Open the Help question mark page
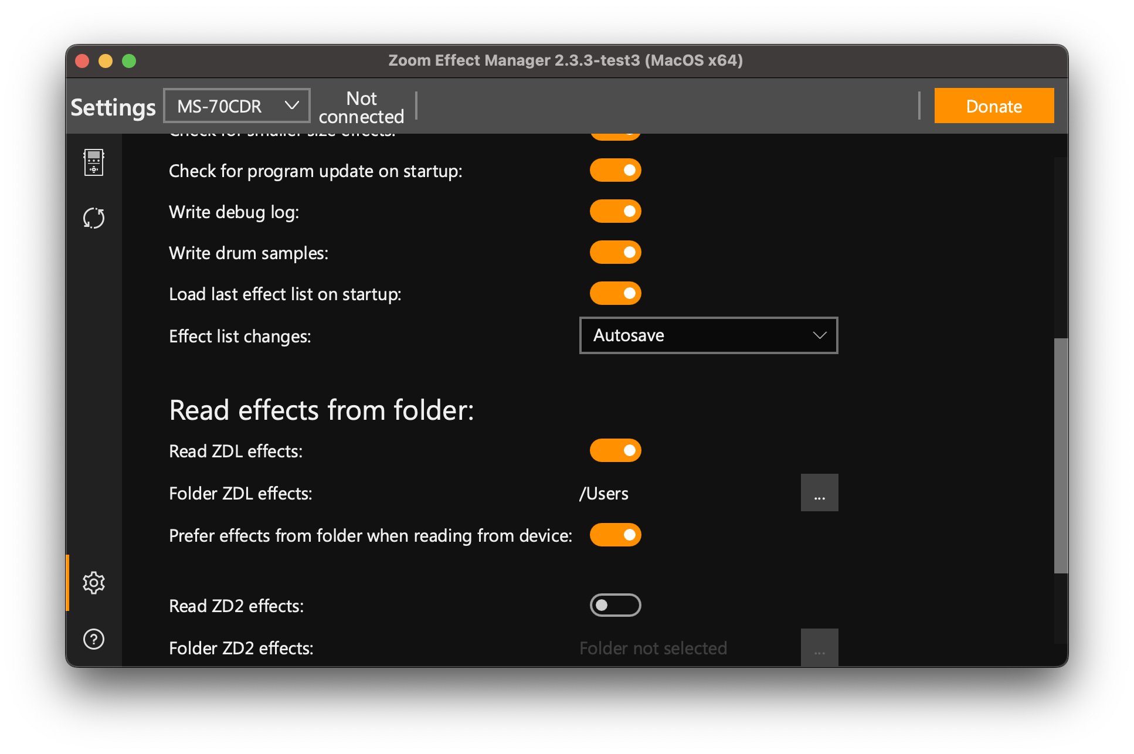This screenshot has height=754, width=1134. point(94,639)
